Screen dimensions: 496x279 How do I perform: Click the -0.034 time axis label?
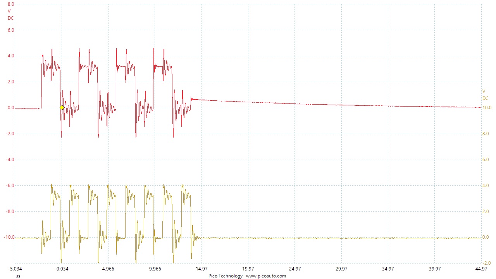(62, 269)
